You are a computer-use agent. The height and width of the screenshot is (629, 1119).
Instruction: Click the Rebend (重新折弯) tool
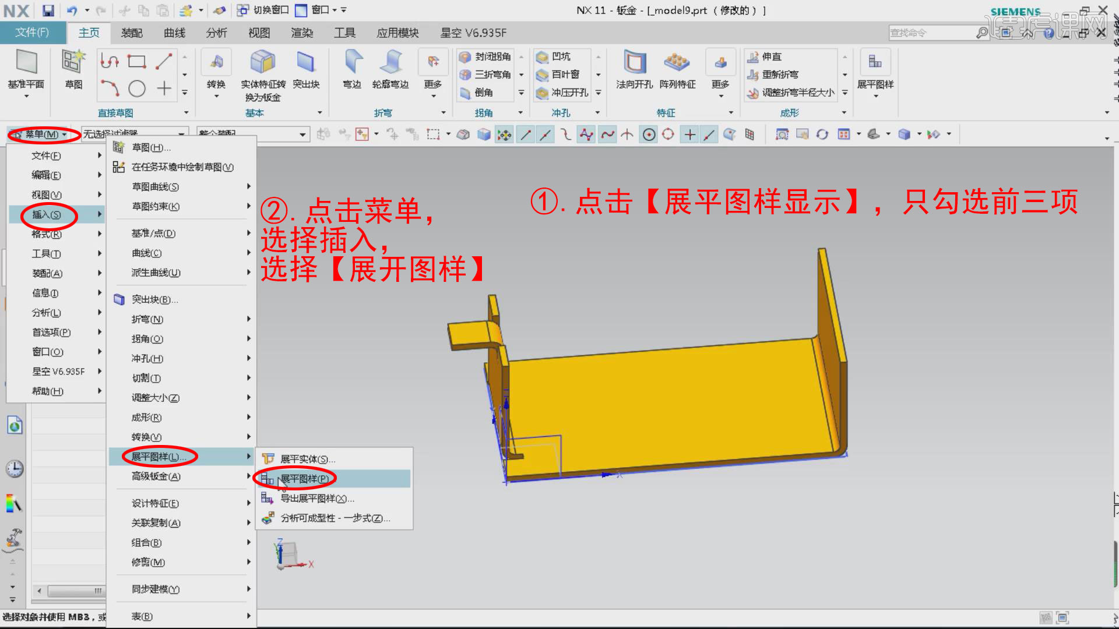[x=773, y=75]
